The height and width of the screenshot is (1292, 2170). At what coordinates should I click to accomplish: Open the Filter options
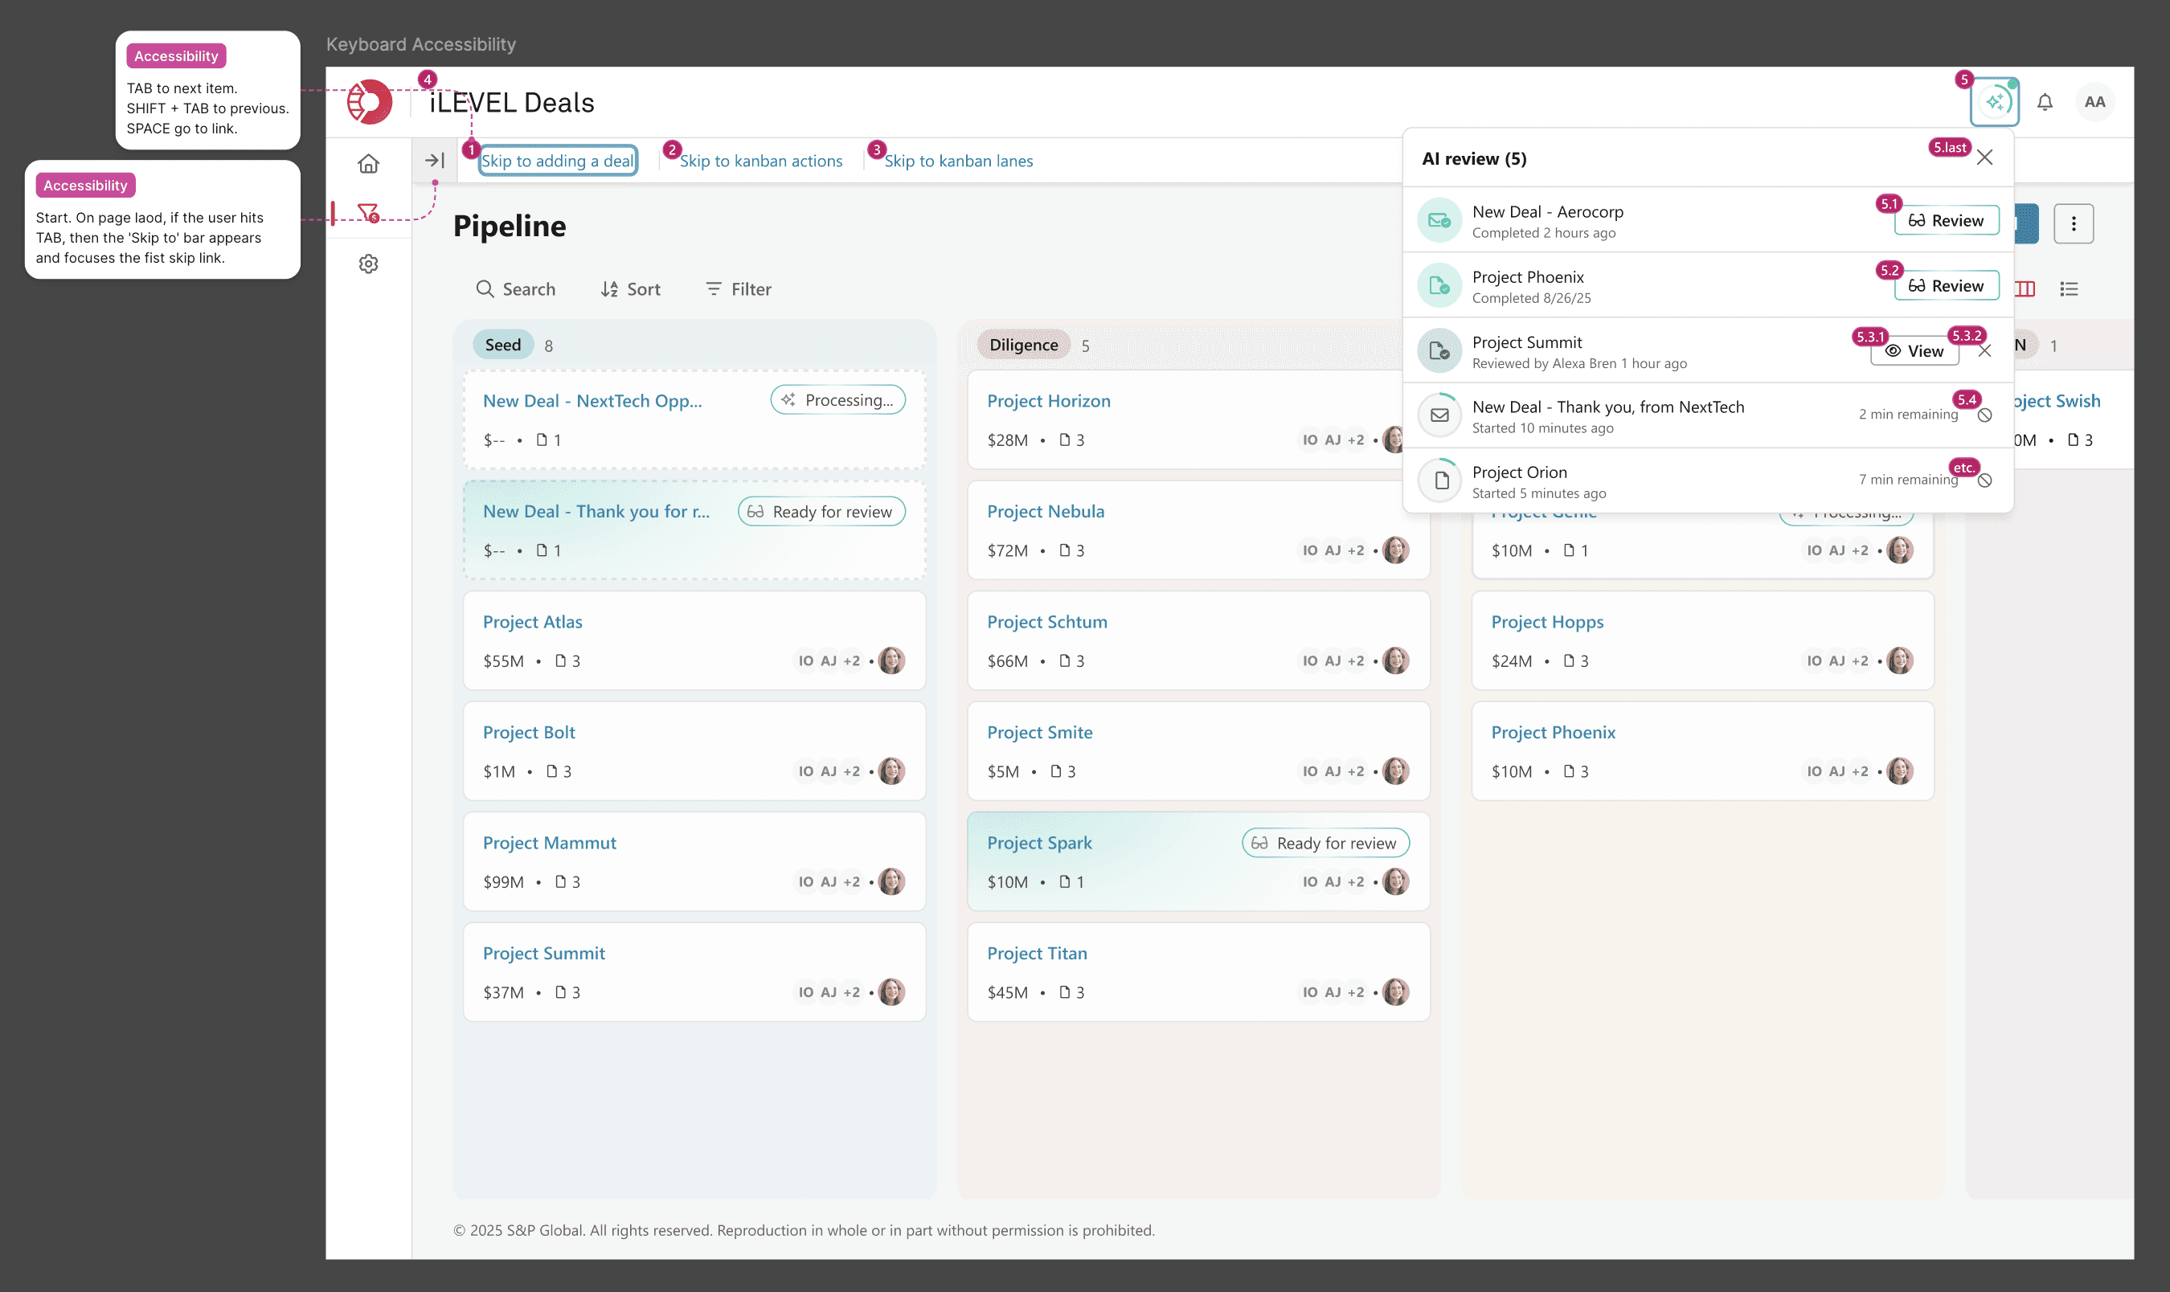click(739, 289)
